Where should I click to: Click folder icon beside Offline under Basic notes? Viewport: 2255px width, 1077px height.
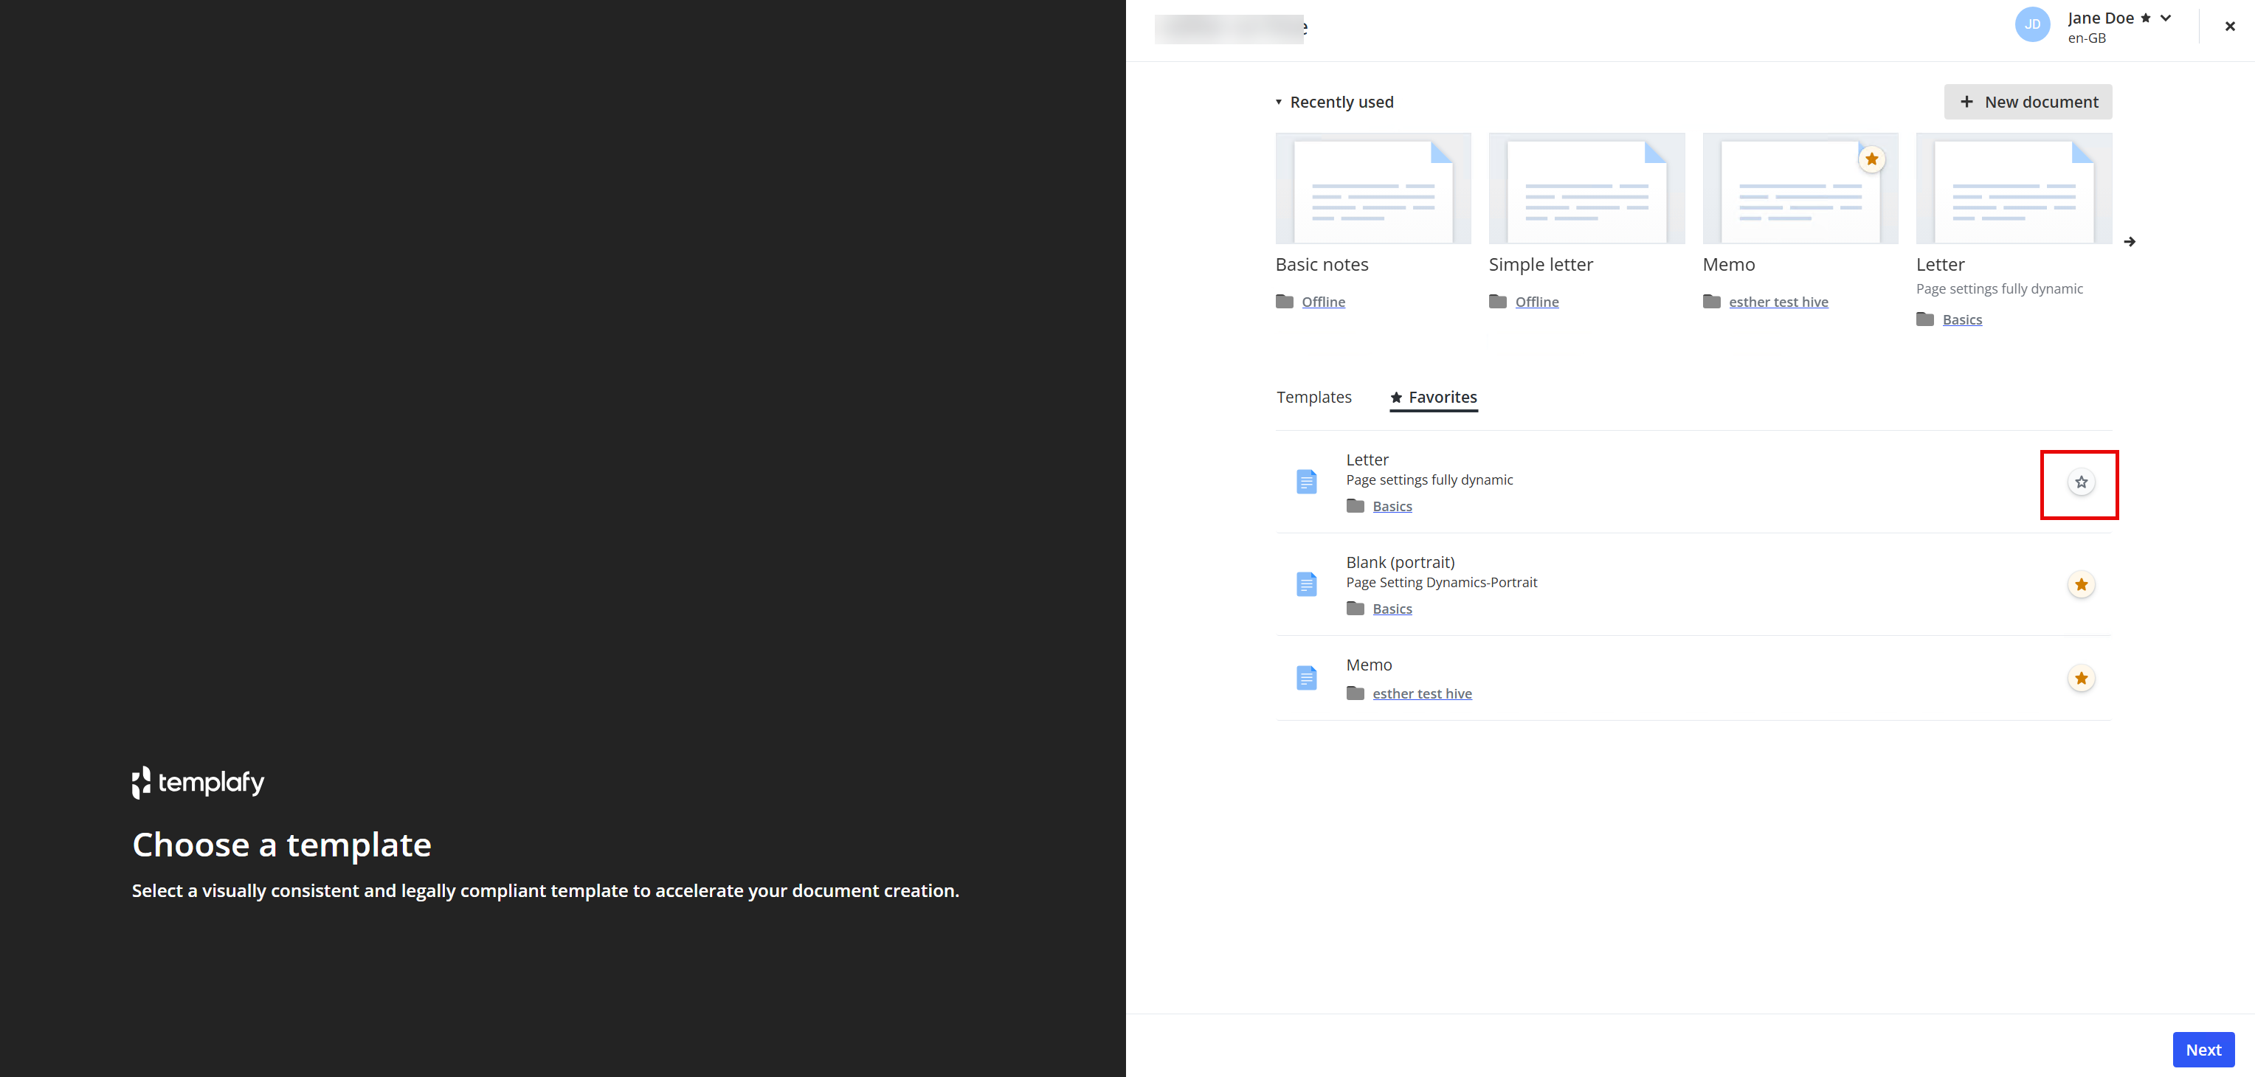pyautogui.click(x=1284, y=302)
